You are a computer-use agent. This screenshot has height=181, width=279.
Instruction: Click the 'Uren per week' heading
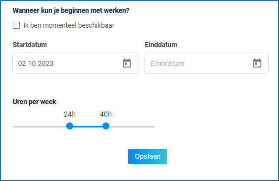[34, 102]
